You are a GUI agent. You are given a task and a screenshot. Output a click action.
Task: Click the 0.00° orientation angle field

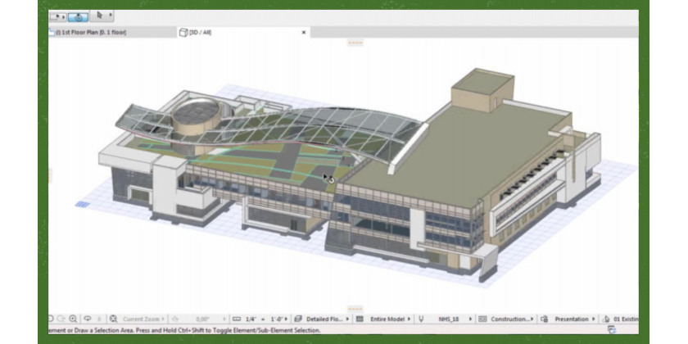pos(200,319)
